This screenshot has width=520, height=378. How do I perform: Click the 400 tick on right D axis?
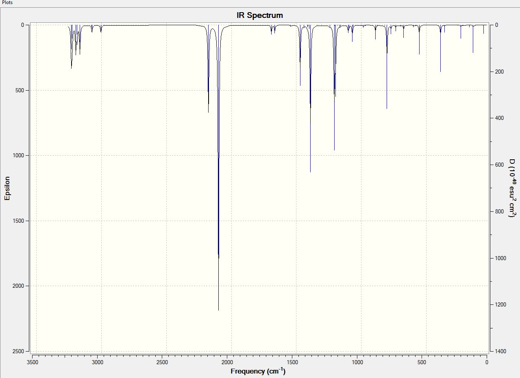pyautogui.click(x=500, y=118)
